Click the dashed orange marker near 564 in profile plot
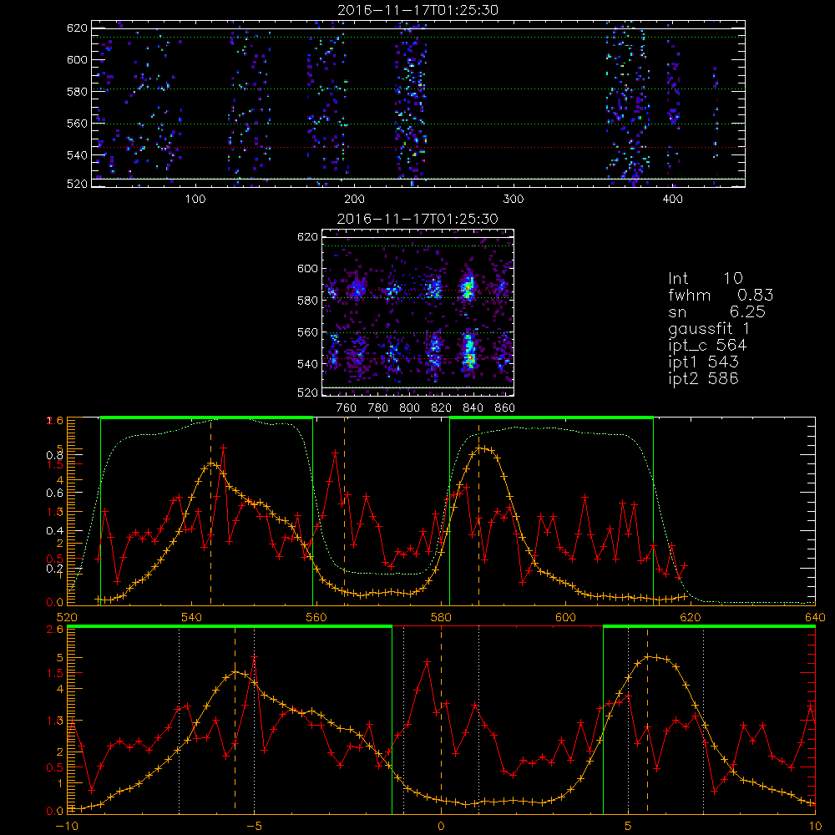Viewport: 835px width, 835px height. pyautogui.click(x=345, y=511)
